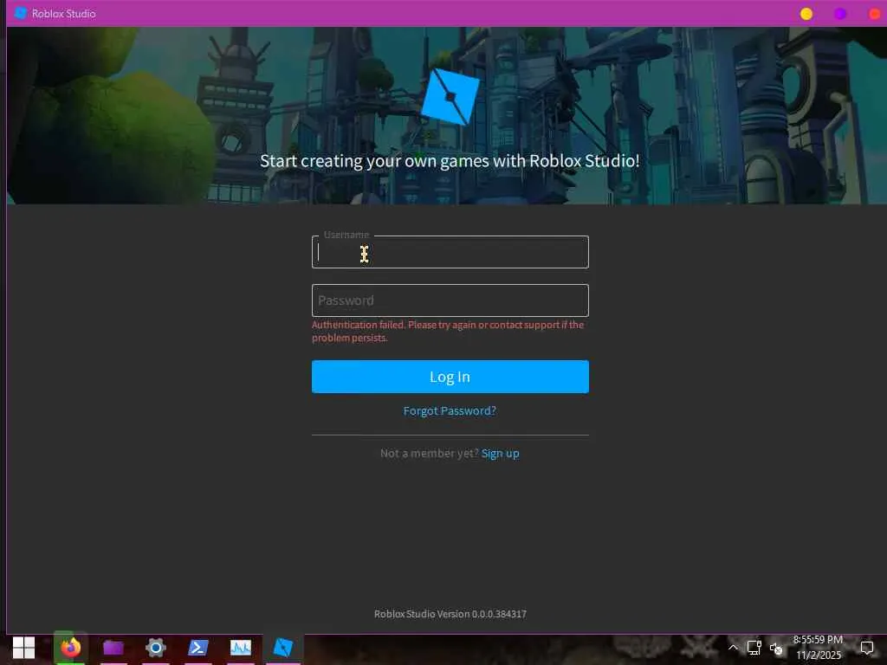Image resolution: width=887 pixels, height=665 pixels.
Task: Open PowerShell from the taskbar
Action: pos(198,648)
